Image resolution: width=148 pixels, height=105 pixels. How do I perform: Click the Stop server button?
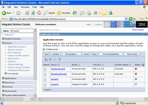click(x=94, y=54)
